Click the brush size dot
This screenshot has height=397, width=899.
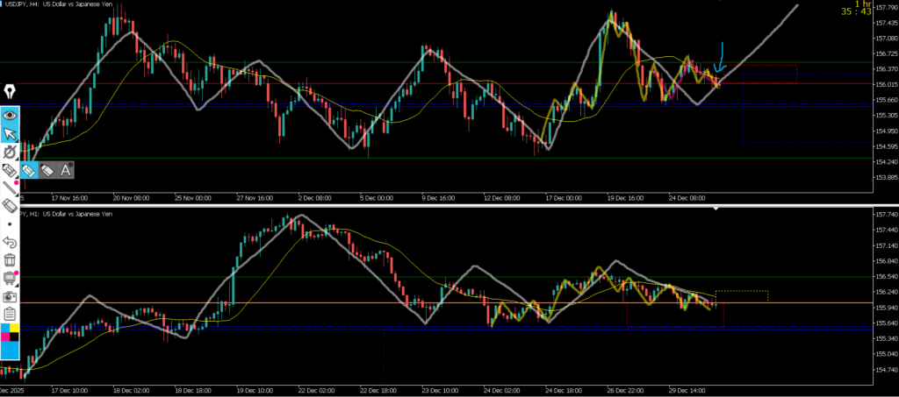coord(11,224)
